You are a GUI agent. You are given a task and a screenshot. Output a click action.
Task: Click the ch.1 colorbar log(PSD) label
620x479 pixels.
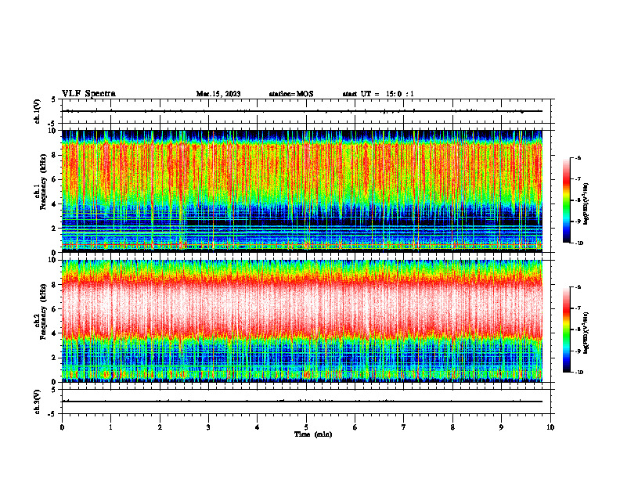[x=586, y=204]
